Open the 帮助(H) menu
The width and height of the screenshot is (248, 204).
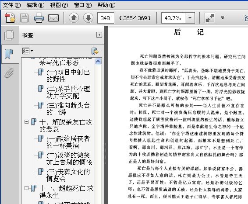106,5
